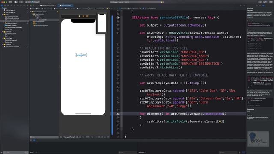Toggle the document outline button below canvas
This screenshot has width=274, height=154.
(x=61, y=137)
